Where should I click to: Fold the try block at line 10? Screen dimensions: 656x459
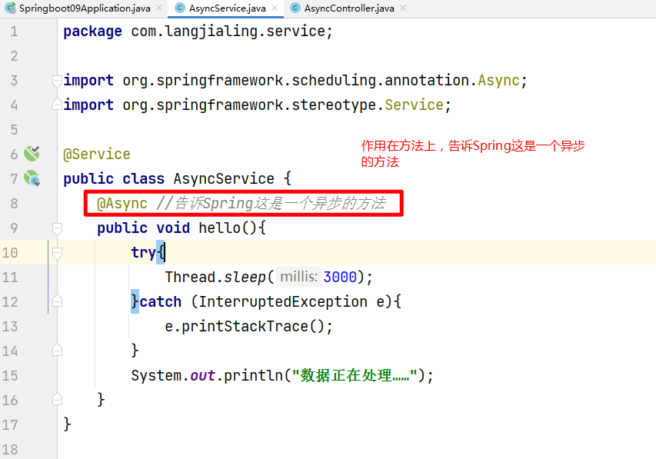[58, 253]
